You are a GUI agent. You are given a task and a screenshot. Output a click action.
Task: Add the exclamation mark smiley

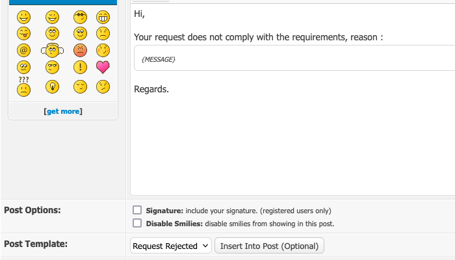(x=81, y=66)
